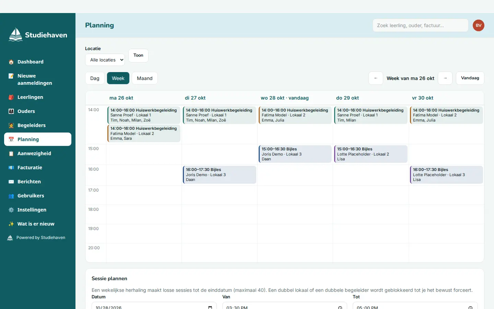
Task: Click the "wo 28 okt · vandaag" column header
Action: (285, 98)
